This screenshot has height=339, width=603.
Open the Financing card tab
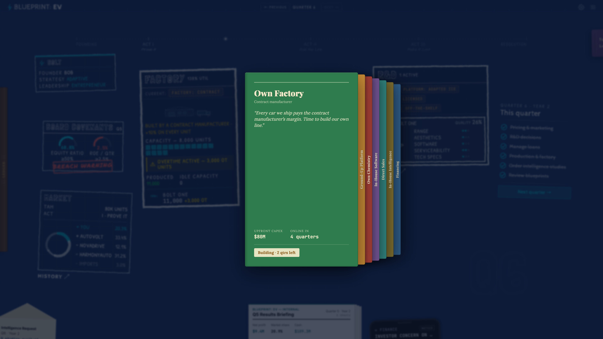pos(397,169)
